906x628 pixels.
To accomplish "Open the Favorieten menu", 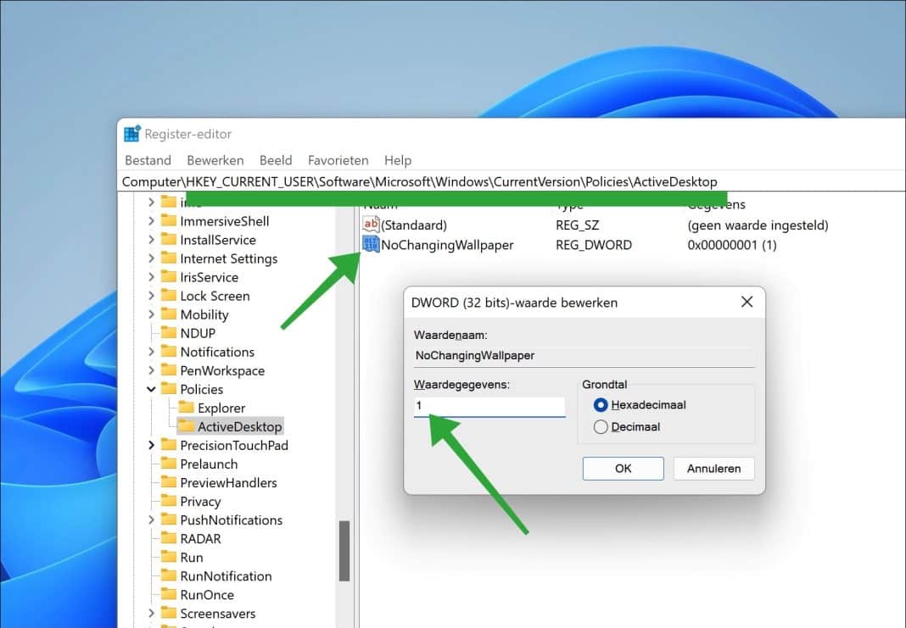I will (x=338, y=160).
